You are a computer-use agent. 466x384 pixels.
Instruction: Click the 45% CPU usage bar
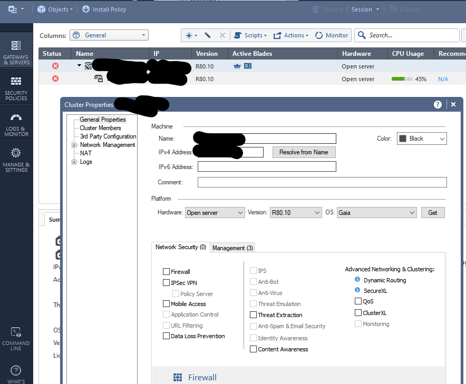coord(402,78)
